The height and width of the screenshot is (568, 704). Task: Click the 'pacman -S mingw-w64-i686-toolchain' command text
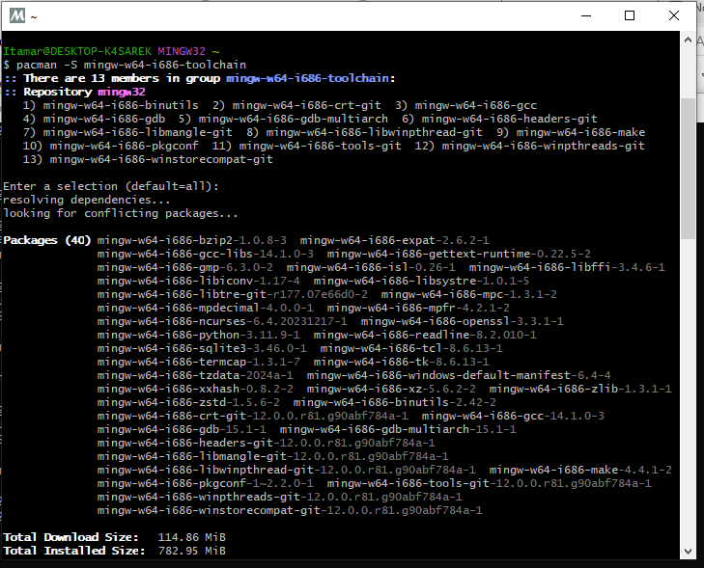click(x=131, y=65)
